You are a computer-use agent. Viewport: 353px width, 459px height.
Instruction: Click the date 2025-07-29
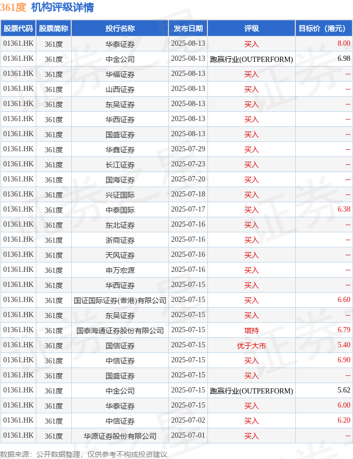(x=188, y=149)
